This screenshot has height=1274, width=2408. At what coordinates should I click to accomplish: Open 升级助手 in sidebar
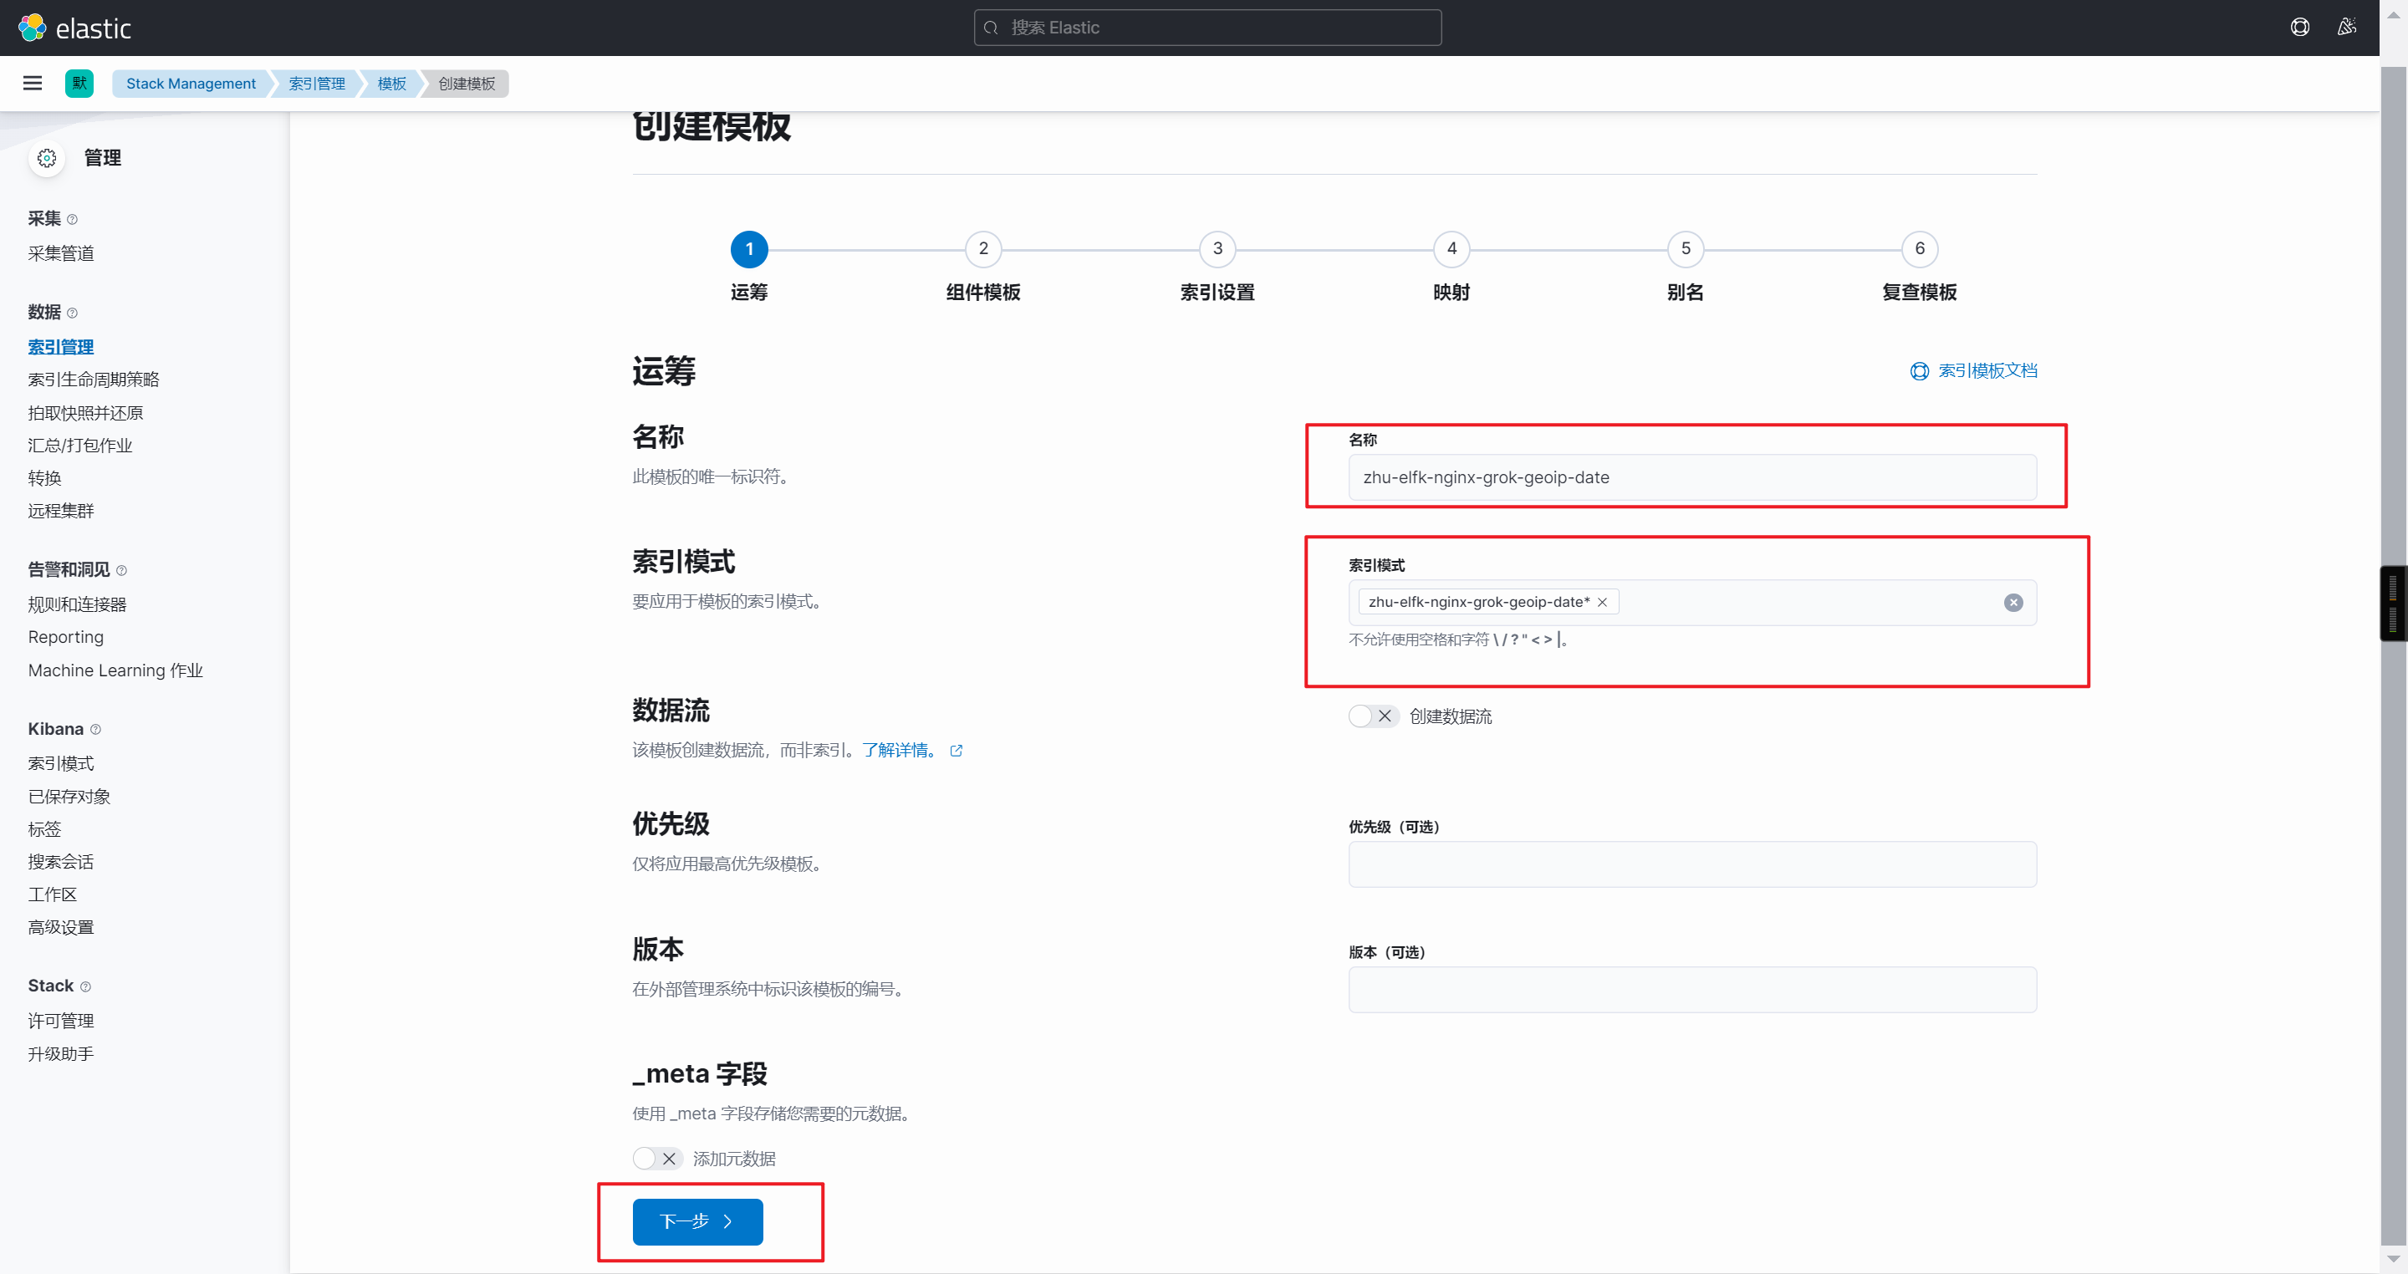[61, 1054]
